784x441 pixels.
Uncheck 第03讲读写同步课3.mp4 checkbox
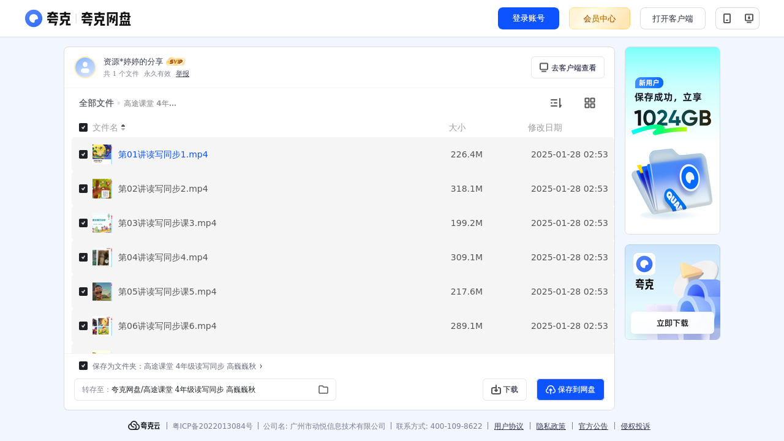(83, 223)
